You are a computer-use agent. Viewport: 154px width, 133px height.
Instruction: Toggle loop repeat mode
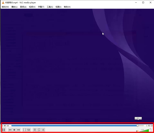[x=39, y=130]
